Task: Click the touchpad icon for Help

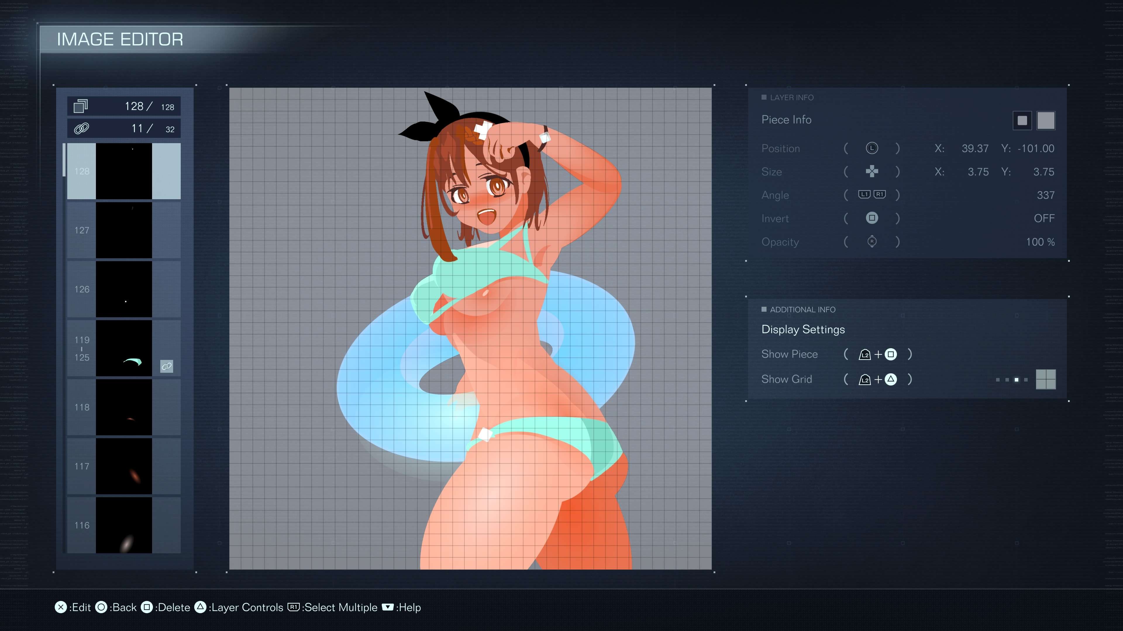Action: (387, 607)
